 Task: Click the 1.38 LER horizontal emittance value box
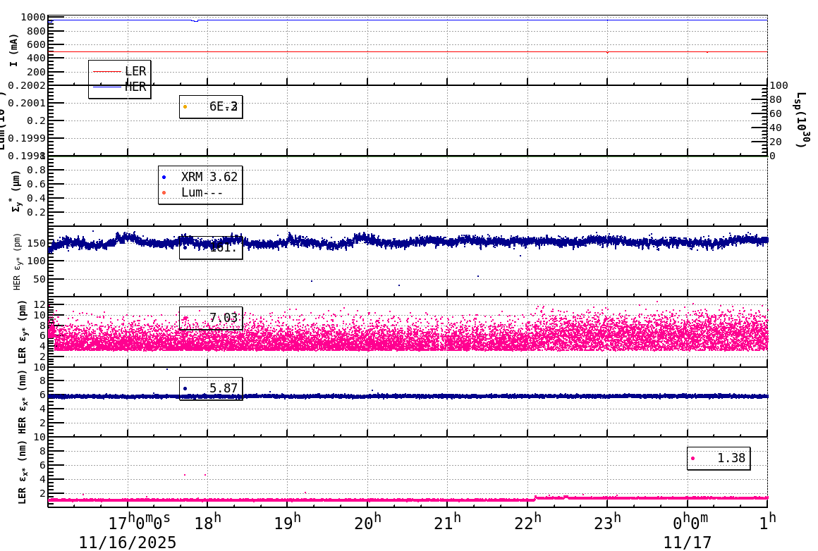[719, 458]
